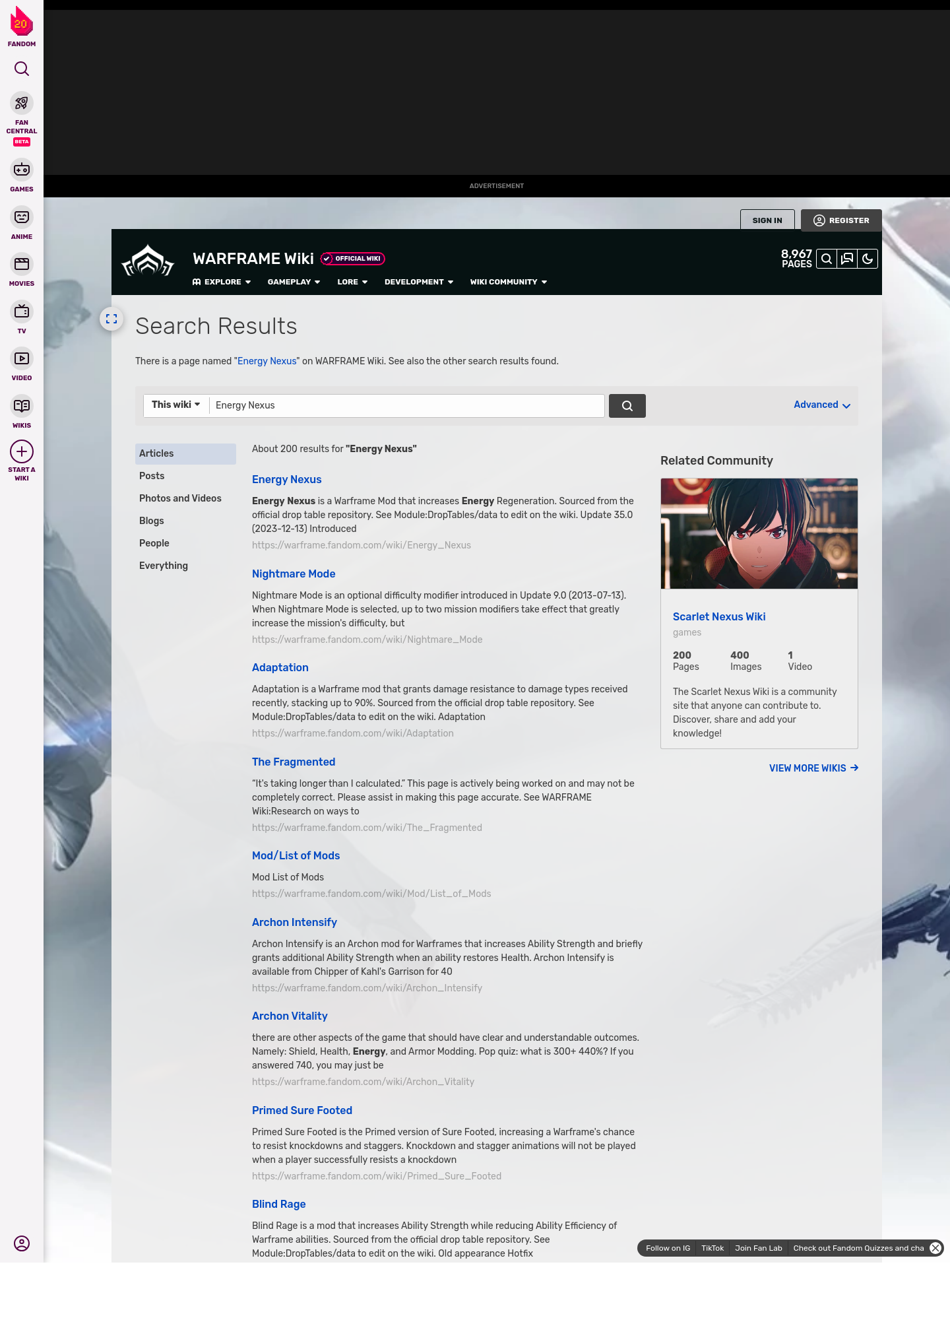This screenshot has height=1320, width=950.
Task: Click the WARFRAME Wiki title
Action: pyautogui.click(x=253, y=259)
